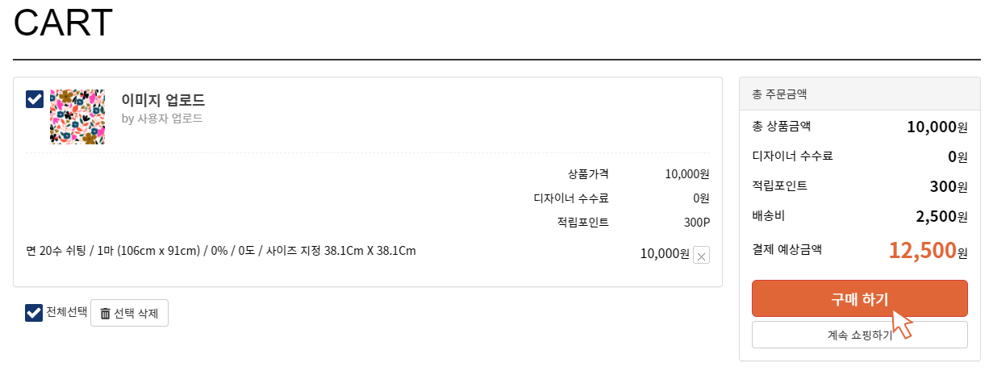Open the floral pattern product thumbnail
This screenshot has width=989, height=375.
(77, 117)
